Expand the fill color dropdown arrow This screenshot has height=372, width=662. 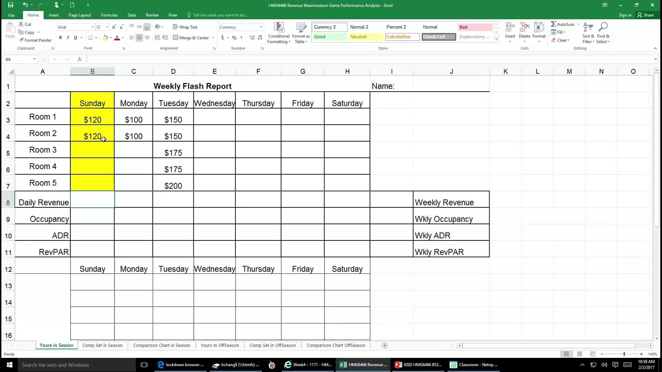tap(111, 38)
